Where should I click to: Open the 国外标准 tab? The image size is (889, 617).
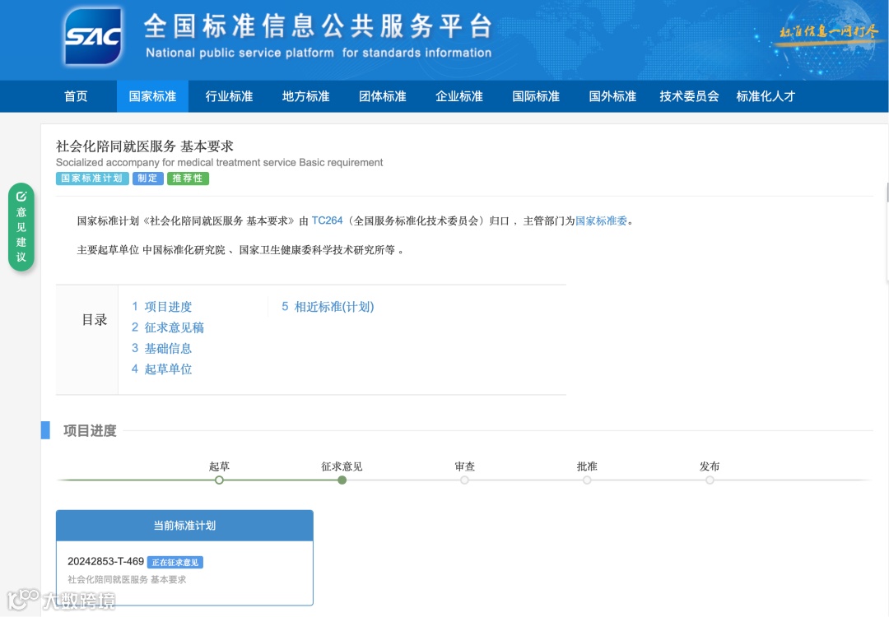pyautogui.click(x=612, y=96)
